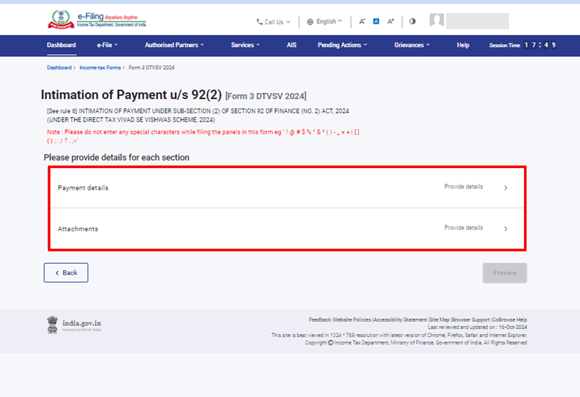
Task: Open the Call Us dropdown
Action: coord(274,22)
